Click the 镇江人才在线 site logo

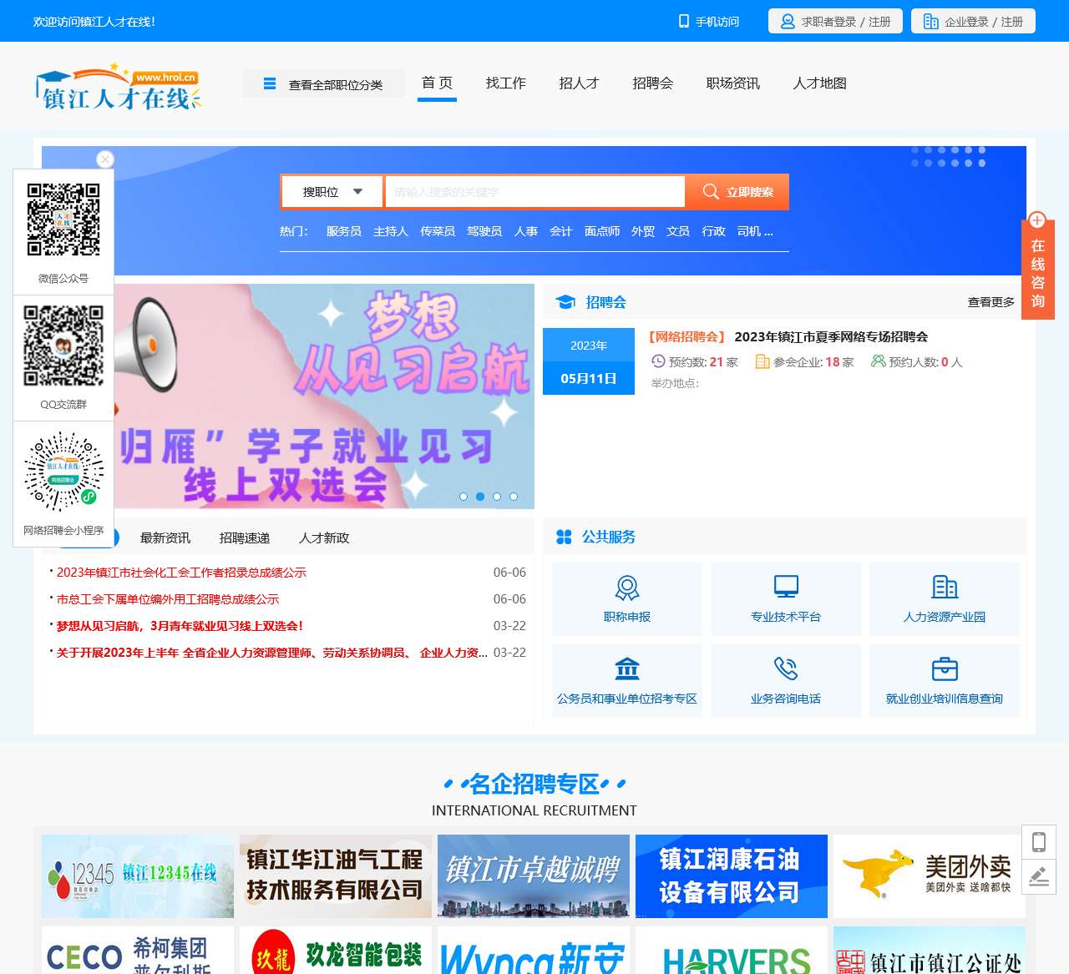coord(118,87)
